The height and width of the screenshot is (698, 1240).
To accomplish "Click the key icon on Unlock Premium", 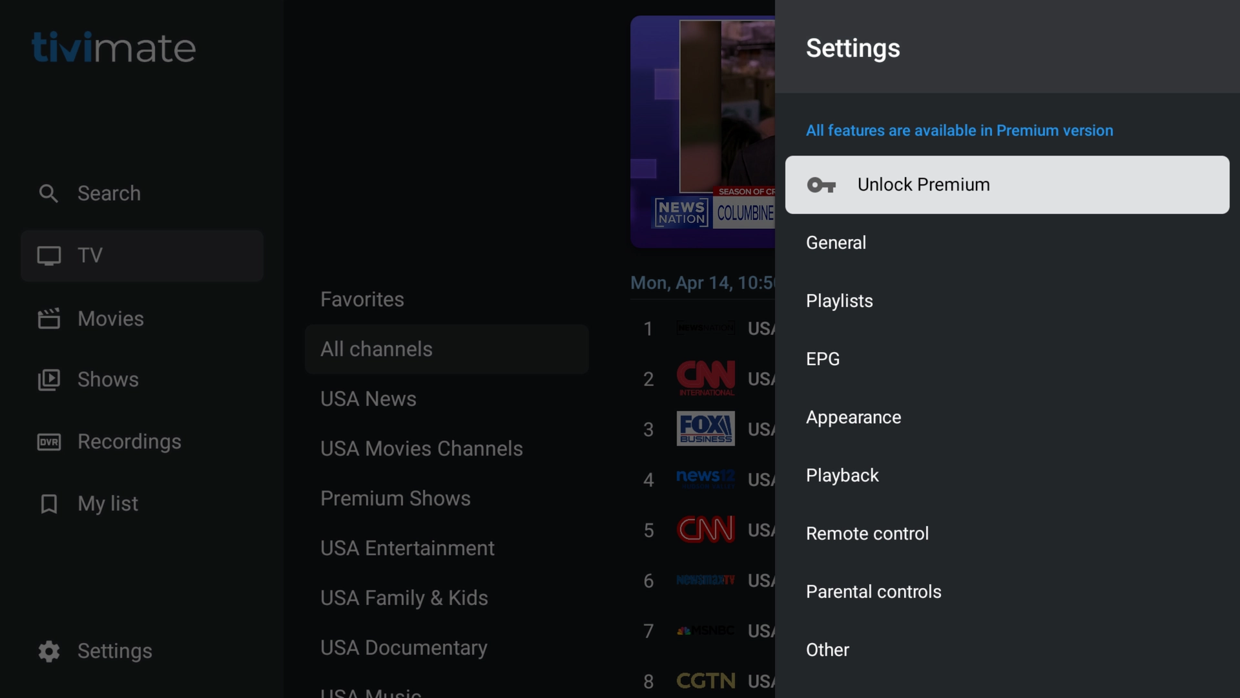I will 821,185.
